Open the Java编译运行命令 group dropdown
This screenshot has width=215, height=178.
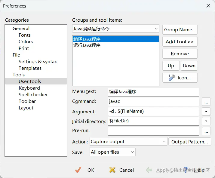pos(115,29)
